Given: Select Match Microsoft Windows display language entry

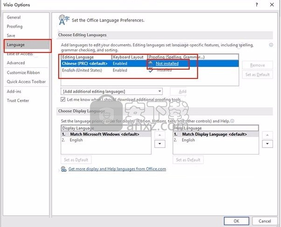Looking at the screenshot, I should (106, 134).
